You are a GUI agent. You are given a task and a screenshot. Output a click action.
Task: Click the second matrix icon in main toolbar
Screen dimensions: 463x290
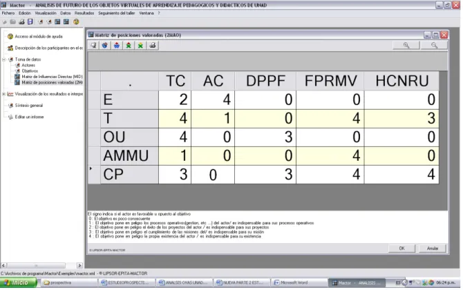[66, 22]
